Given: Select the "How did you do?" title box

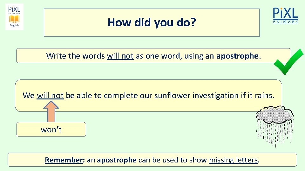Looking at the screenshot, I should (x=152, y=22).
